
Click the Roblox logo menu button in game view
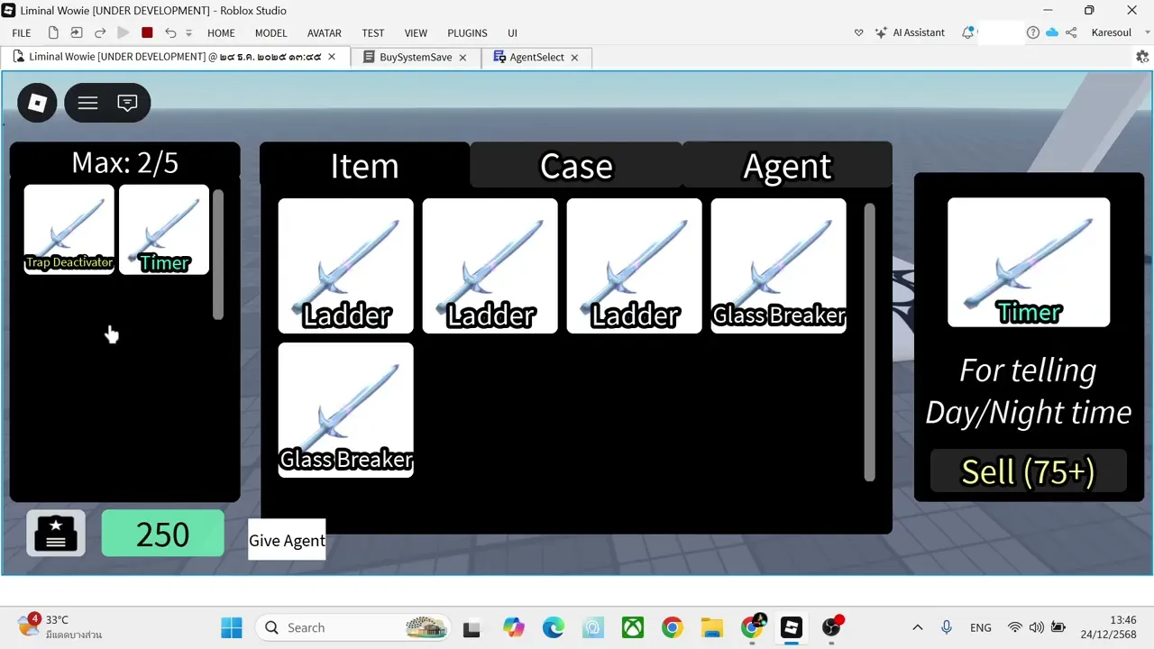point(37,103)
